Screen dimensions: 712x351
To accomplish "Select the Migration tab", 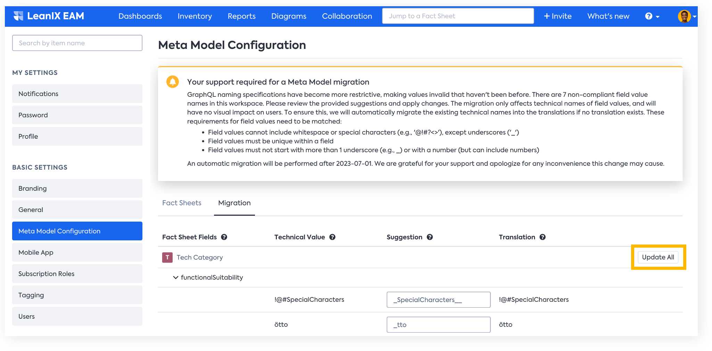I will [234, 203].
